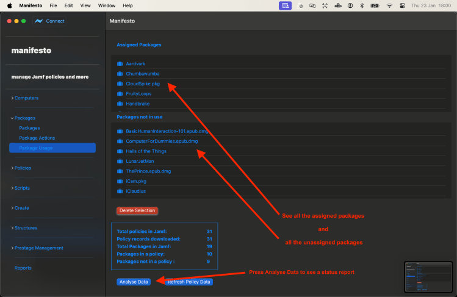Viewport: 457px width, 297px height.
Task: Select CloudSpike.pkg in Assigned Packages list
Action: click(x=142, y=84)
